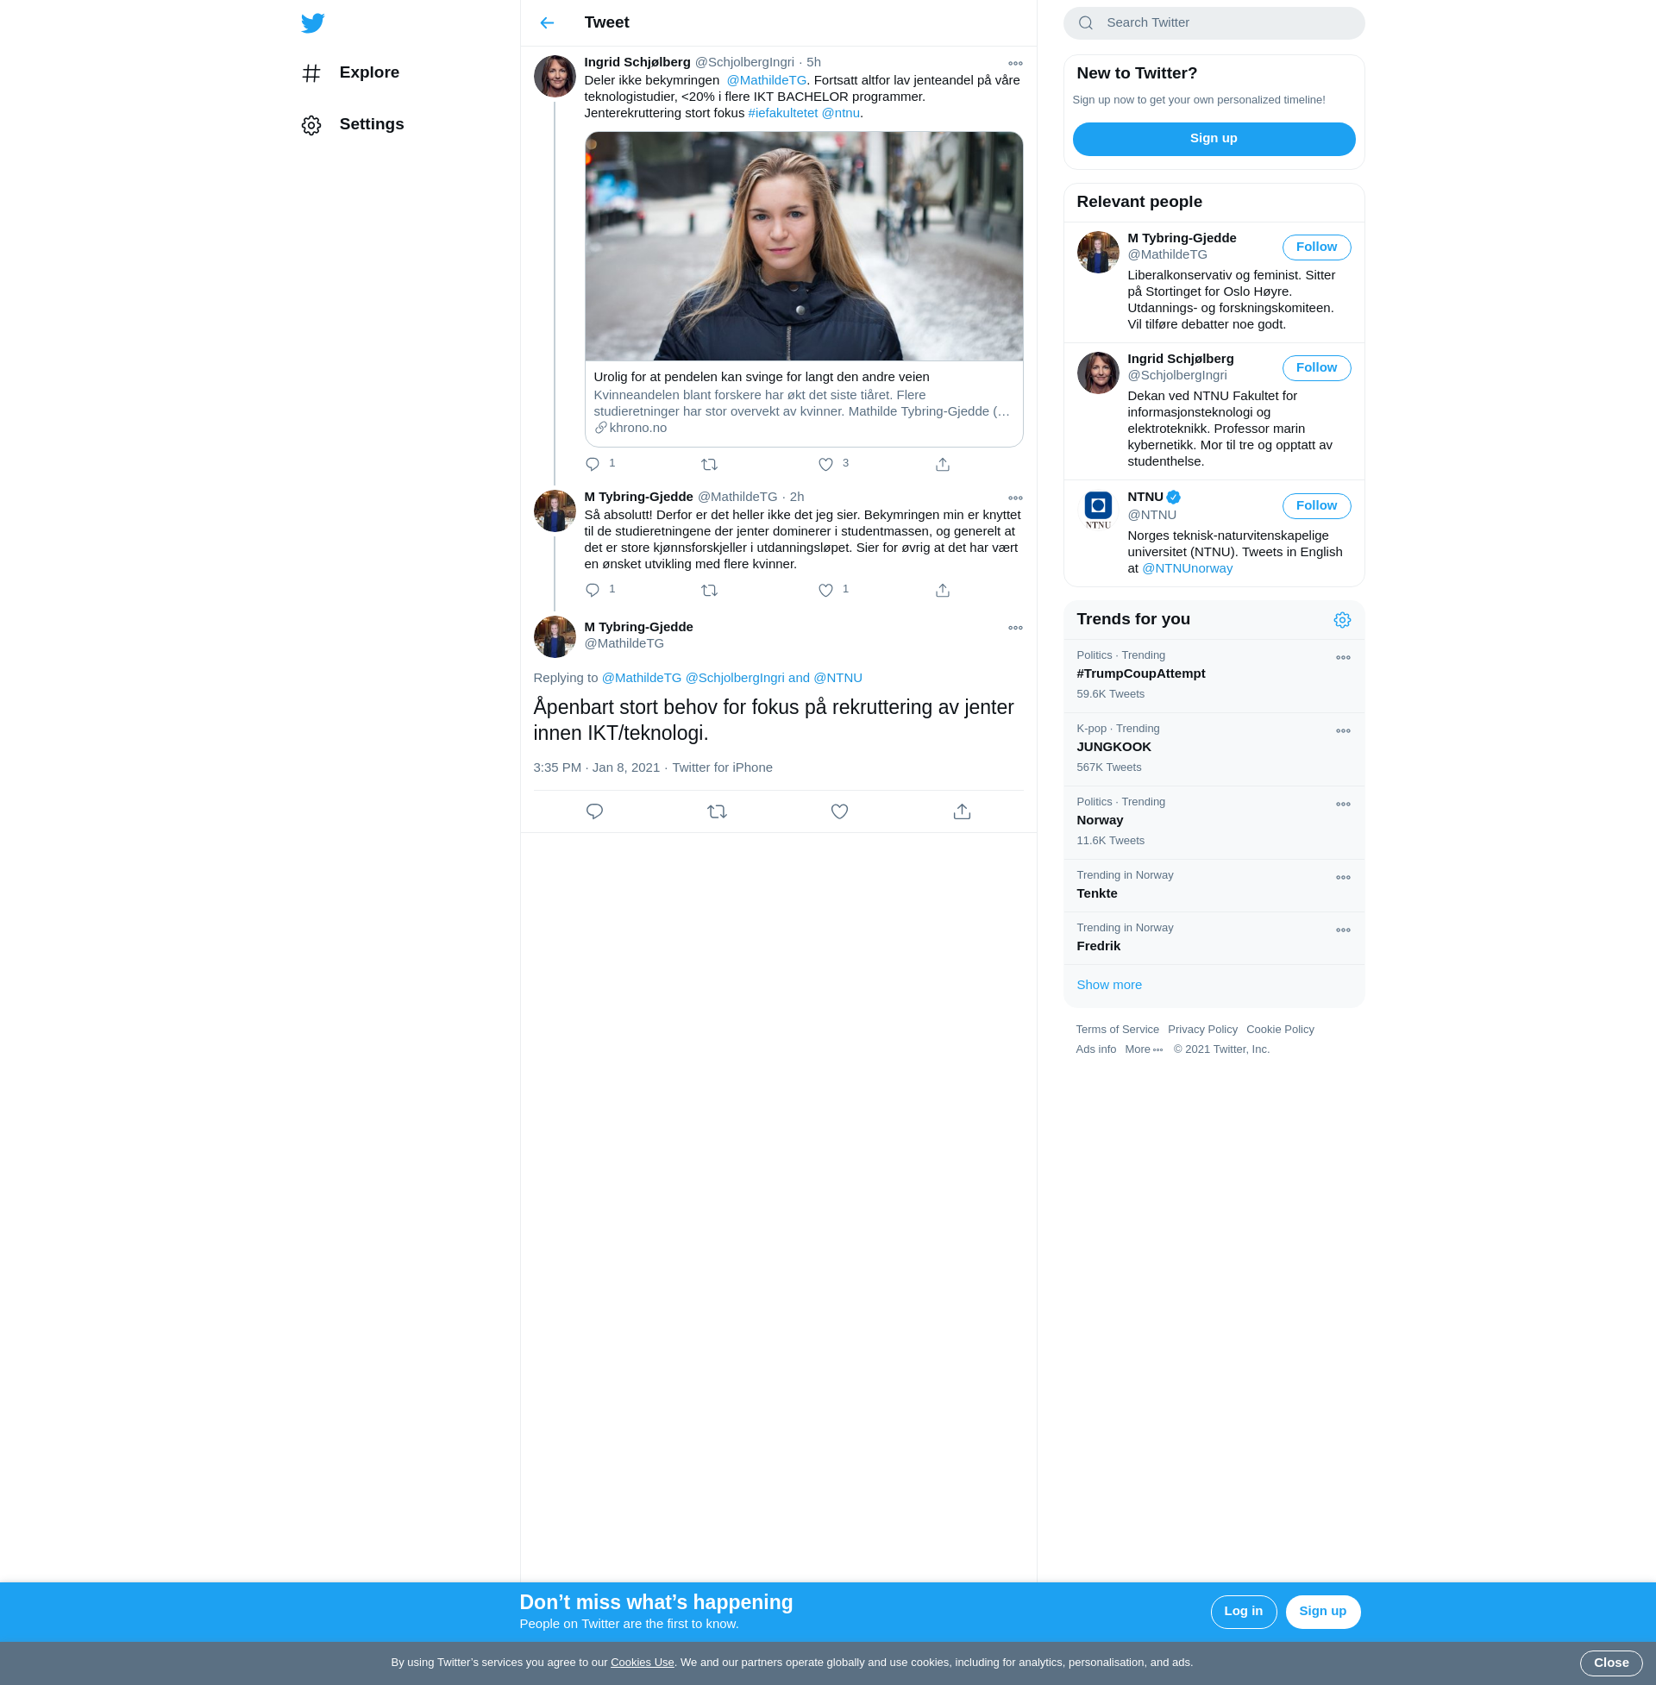Open Terms of Service
1656x1685 pixels.
[1117, 1030]
